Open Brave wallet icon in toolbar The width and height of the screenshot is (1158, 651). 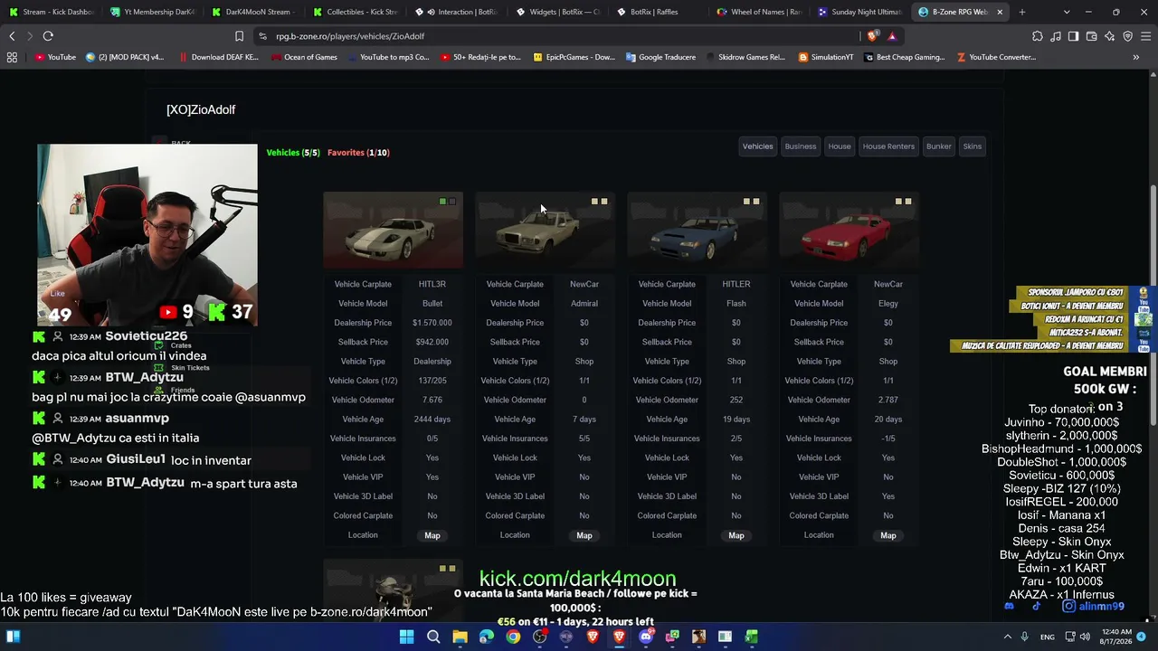point(1091,36)
